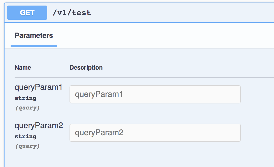Select the queryParam1 parameter name
Screen dimensions: 274x167
pyautogui.click(x=38, y=87)
